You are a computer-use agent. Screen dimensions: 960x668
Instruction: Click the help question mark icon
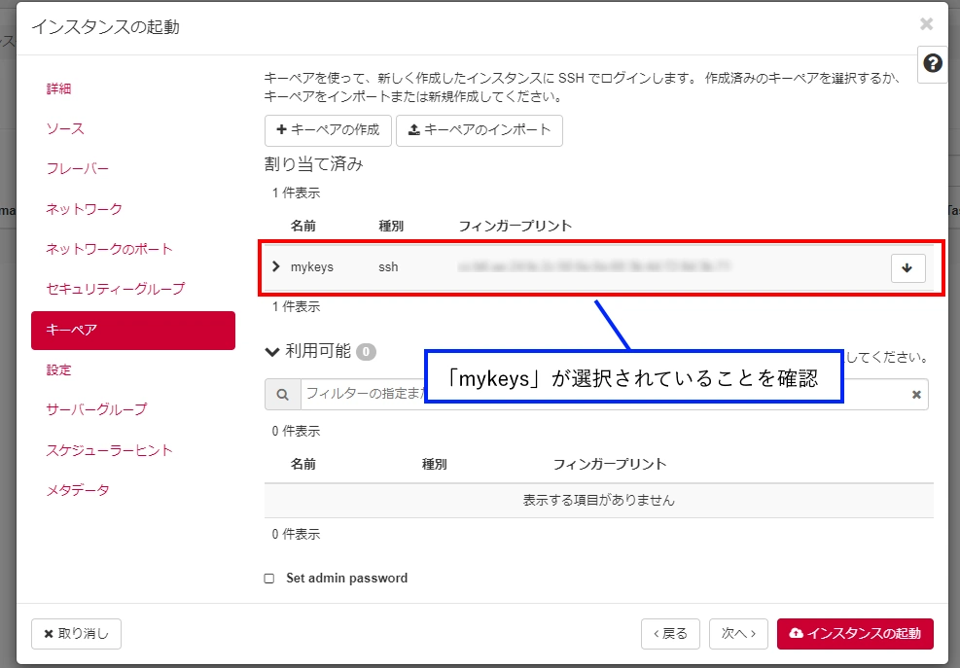(933, 63)
